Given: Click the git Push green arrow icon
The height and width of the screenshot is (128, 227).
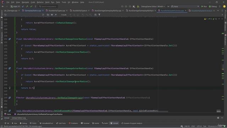Looking at the screenshot, I should coord(27,6).
